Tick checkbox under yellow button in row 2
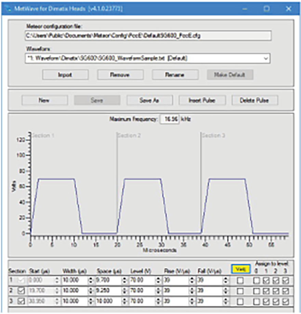The height and width of the screenshot is (314, 301). [240, 291]
